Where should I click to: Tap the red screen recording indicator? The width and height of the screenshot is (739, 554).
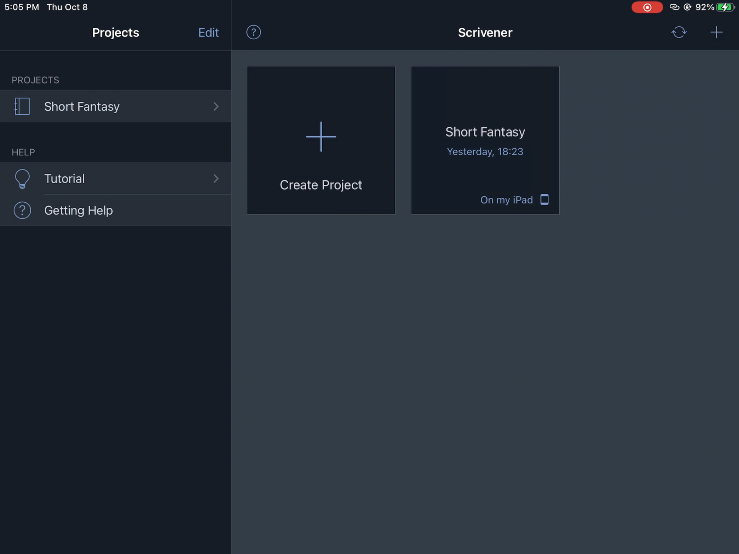tap(647, 7)
